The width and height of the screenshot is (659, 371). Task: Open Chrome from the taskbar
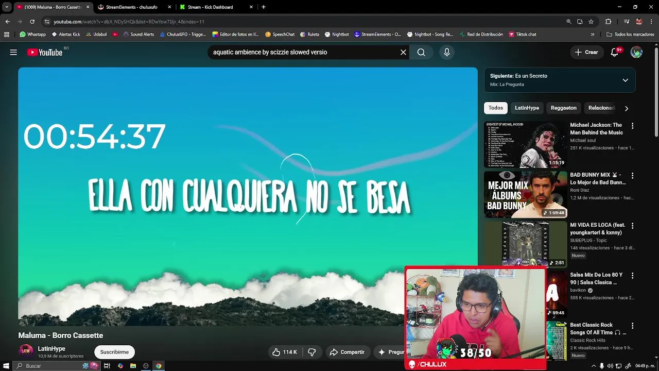pyautogui.click(x=159, y=366)
